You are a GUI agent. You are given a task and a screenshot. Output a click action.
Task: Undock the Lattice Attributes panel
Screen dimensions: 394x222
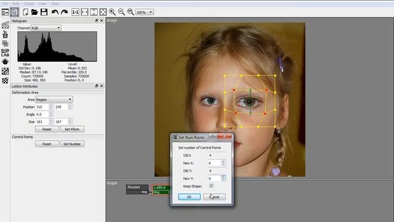coord(97,86)
